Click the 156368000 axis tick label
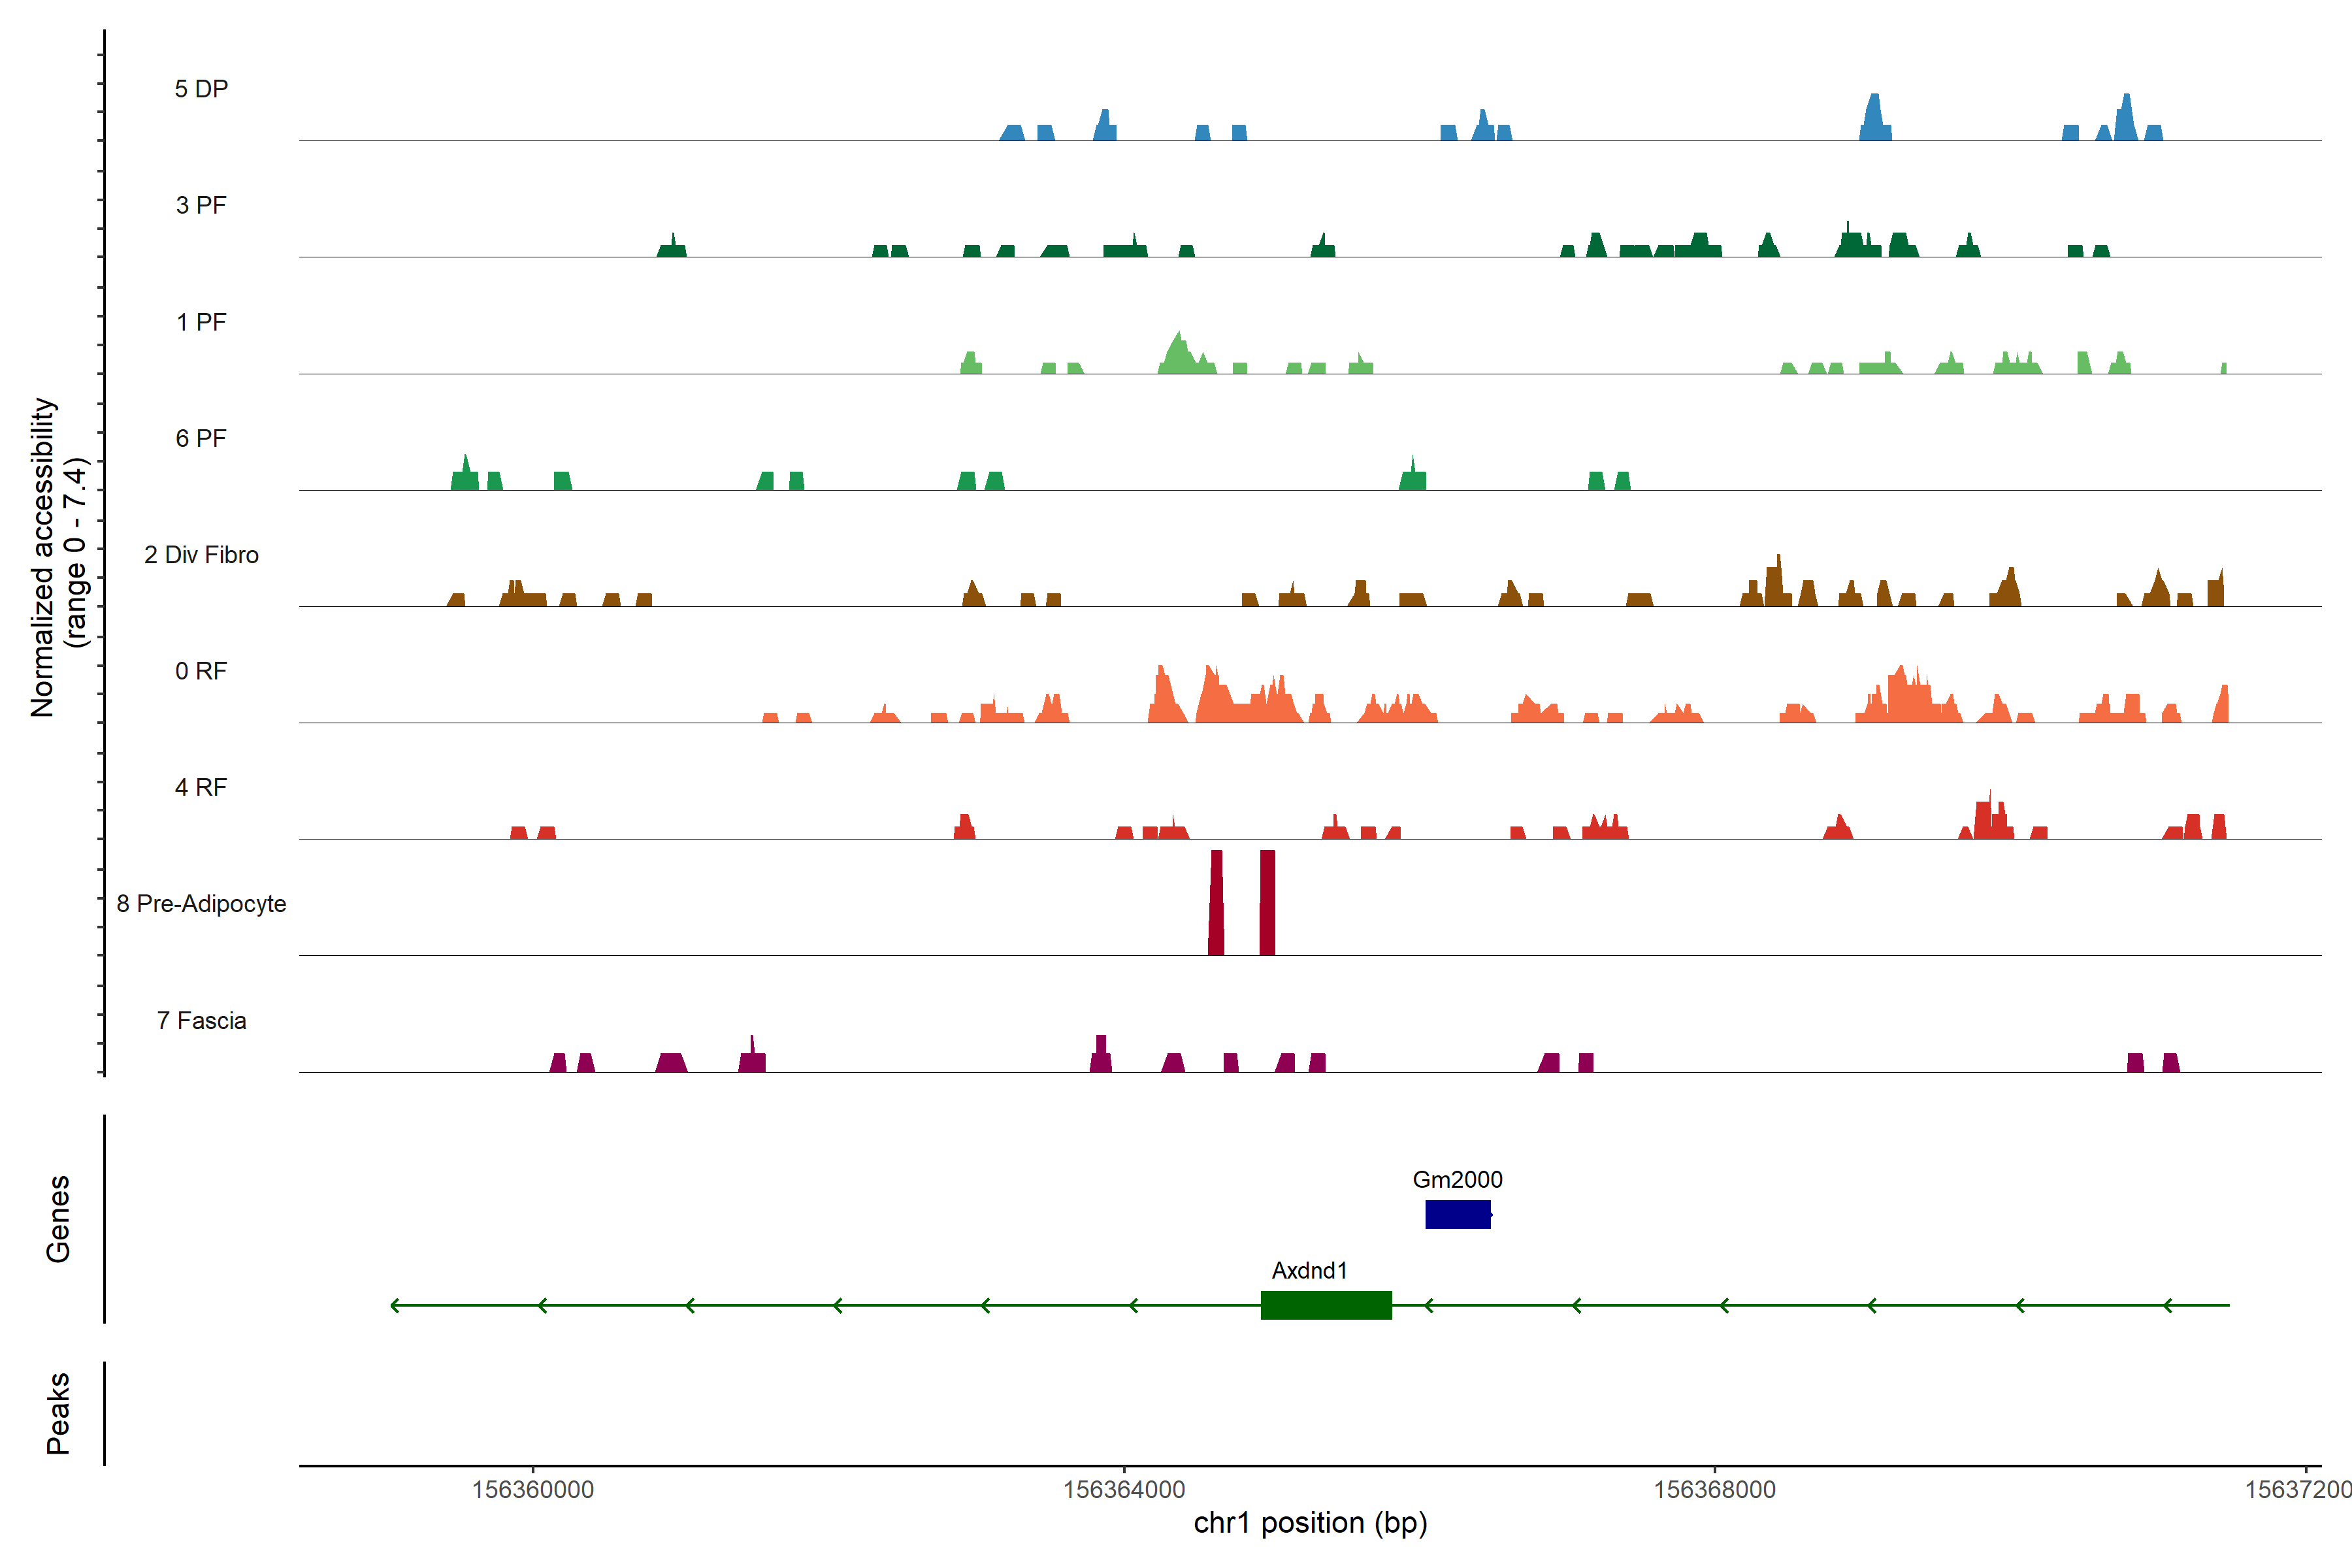This screenshot has width=2352, height=1568. pyautogui.click(x=1715, y=1489)
